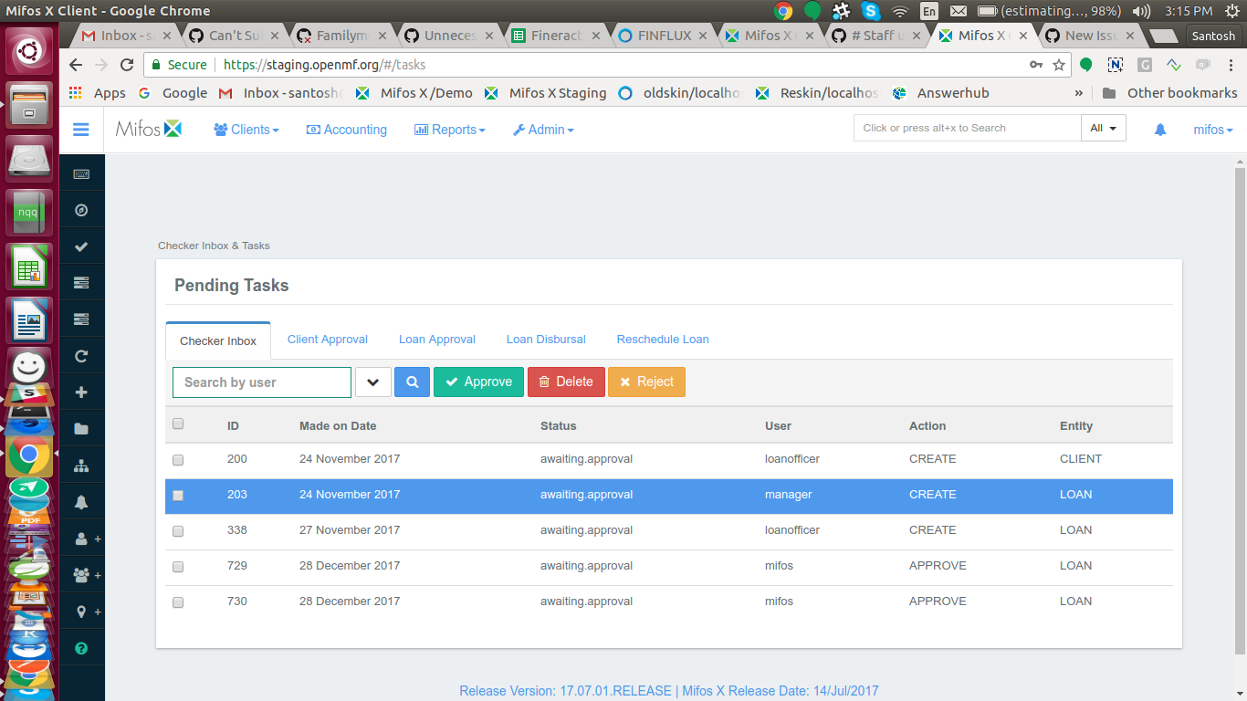Click the help question-mark icon in sidebar
The image size is (1247, 701).
pos(81,648)
